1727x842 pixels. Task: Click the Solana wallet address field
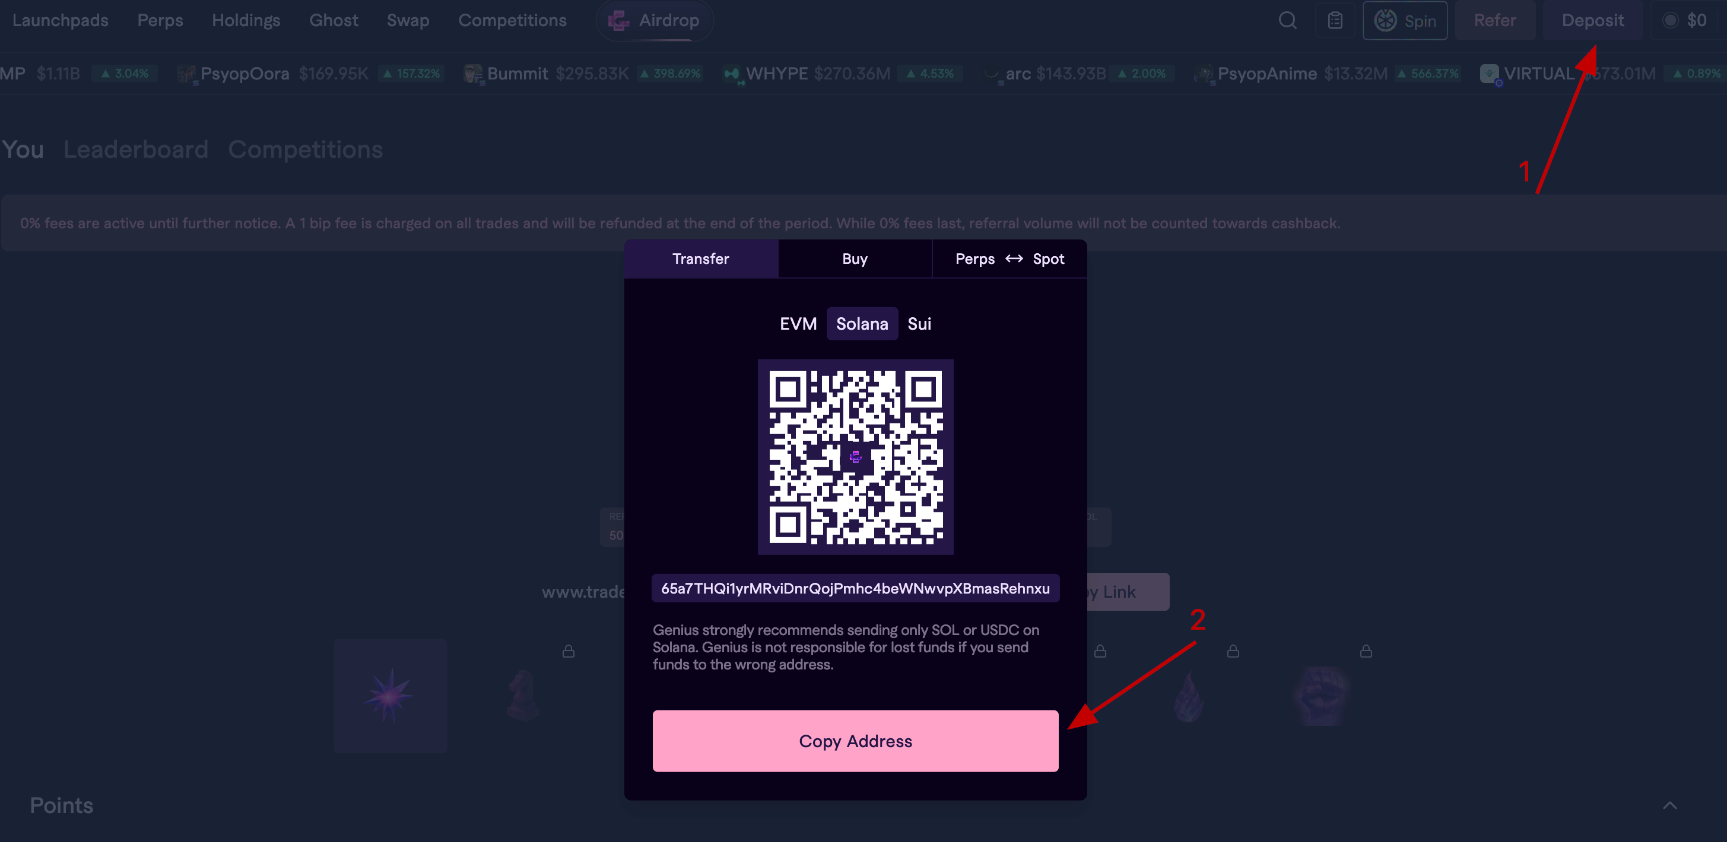pyautogui.click(x=855, y=588)
